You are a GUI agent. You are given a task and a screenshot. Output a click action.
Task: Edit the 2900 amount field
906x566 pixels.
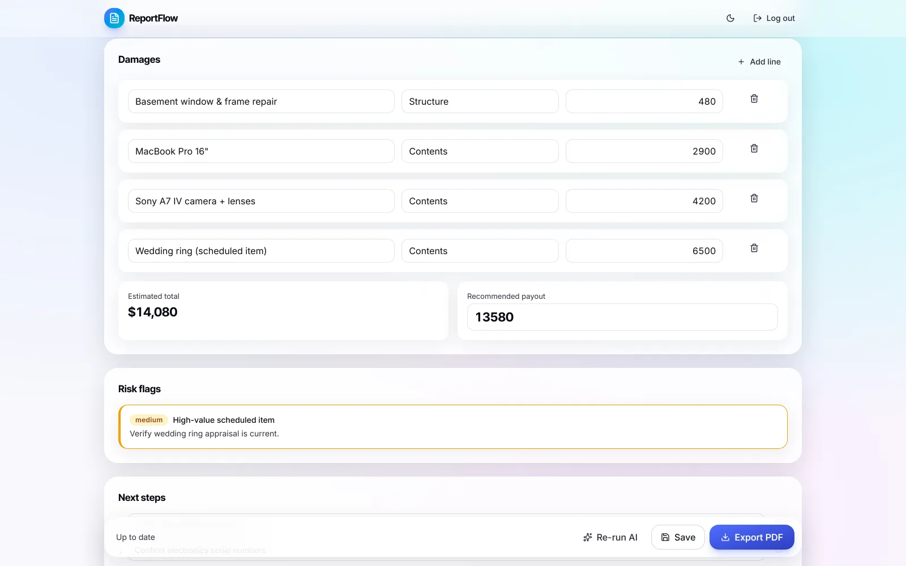[644, 151]
